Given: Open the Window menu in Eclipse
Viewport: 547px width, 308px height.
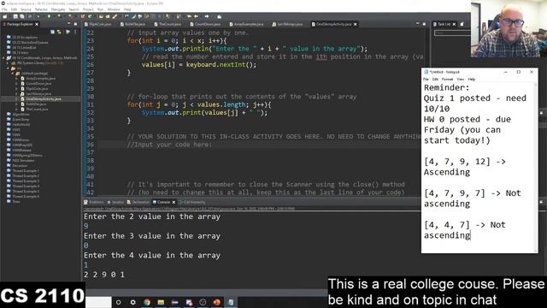Looking at the screenshot, I should click(114, 9).
